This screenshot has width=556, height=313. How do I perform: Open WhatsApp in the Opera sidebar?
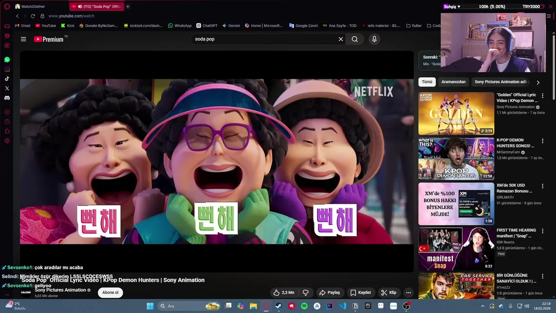point(7,60)
